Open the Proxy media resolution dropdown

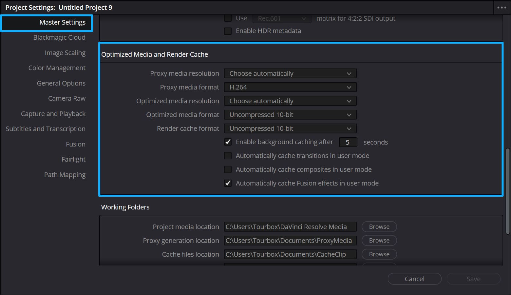coord(290,73)
